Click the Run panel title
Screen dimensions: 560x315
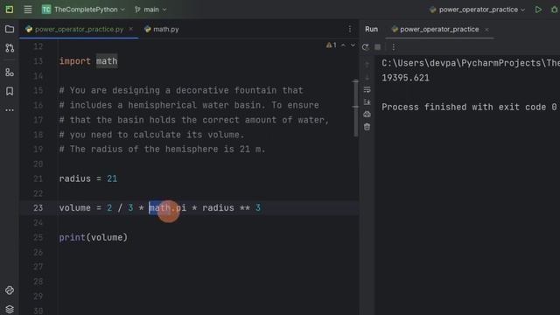pos(371,29)
